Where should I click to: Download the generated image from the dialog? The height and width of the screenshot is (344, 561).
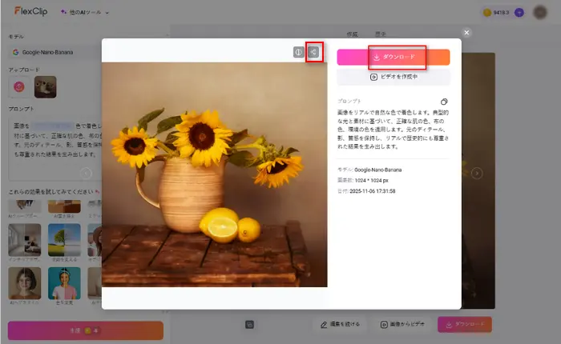point(394,57)
